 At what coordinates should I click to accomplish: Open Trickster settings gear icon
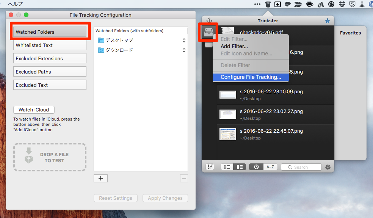(328, 167)
